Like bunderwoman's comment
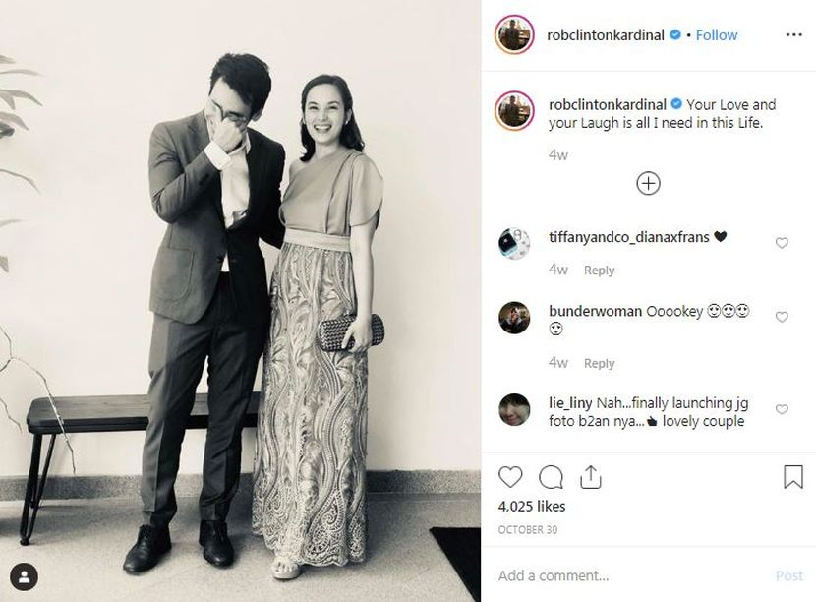816x602 pixels. click(x=782, y=318)
